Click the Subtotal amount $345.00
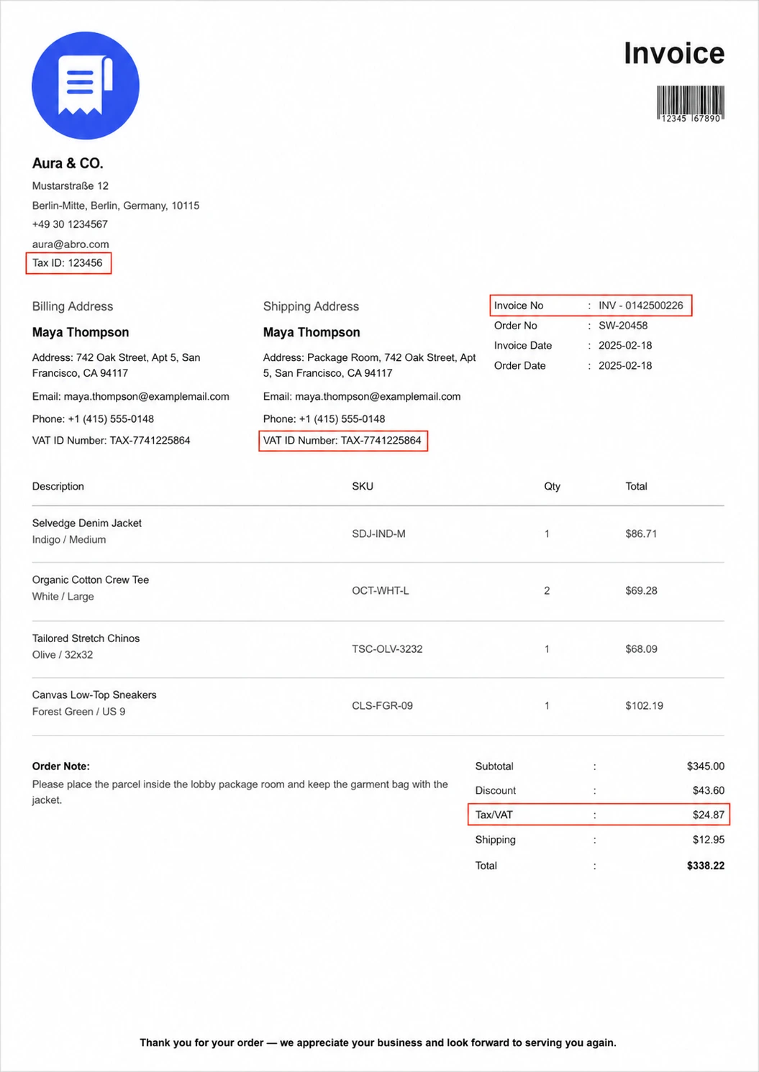Image resolution: width=759 pixels, height=1072 pixels. pyautogui.click(x=705, y=766)
